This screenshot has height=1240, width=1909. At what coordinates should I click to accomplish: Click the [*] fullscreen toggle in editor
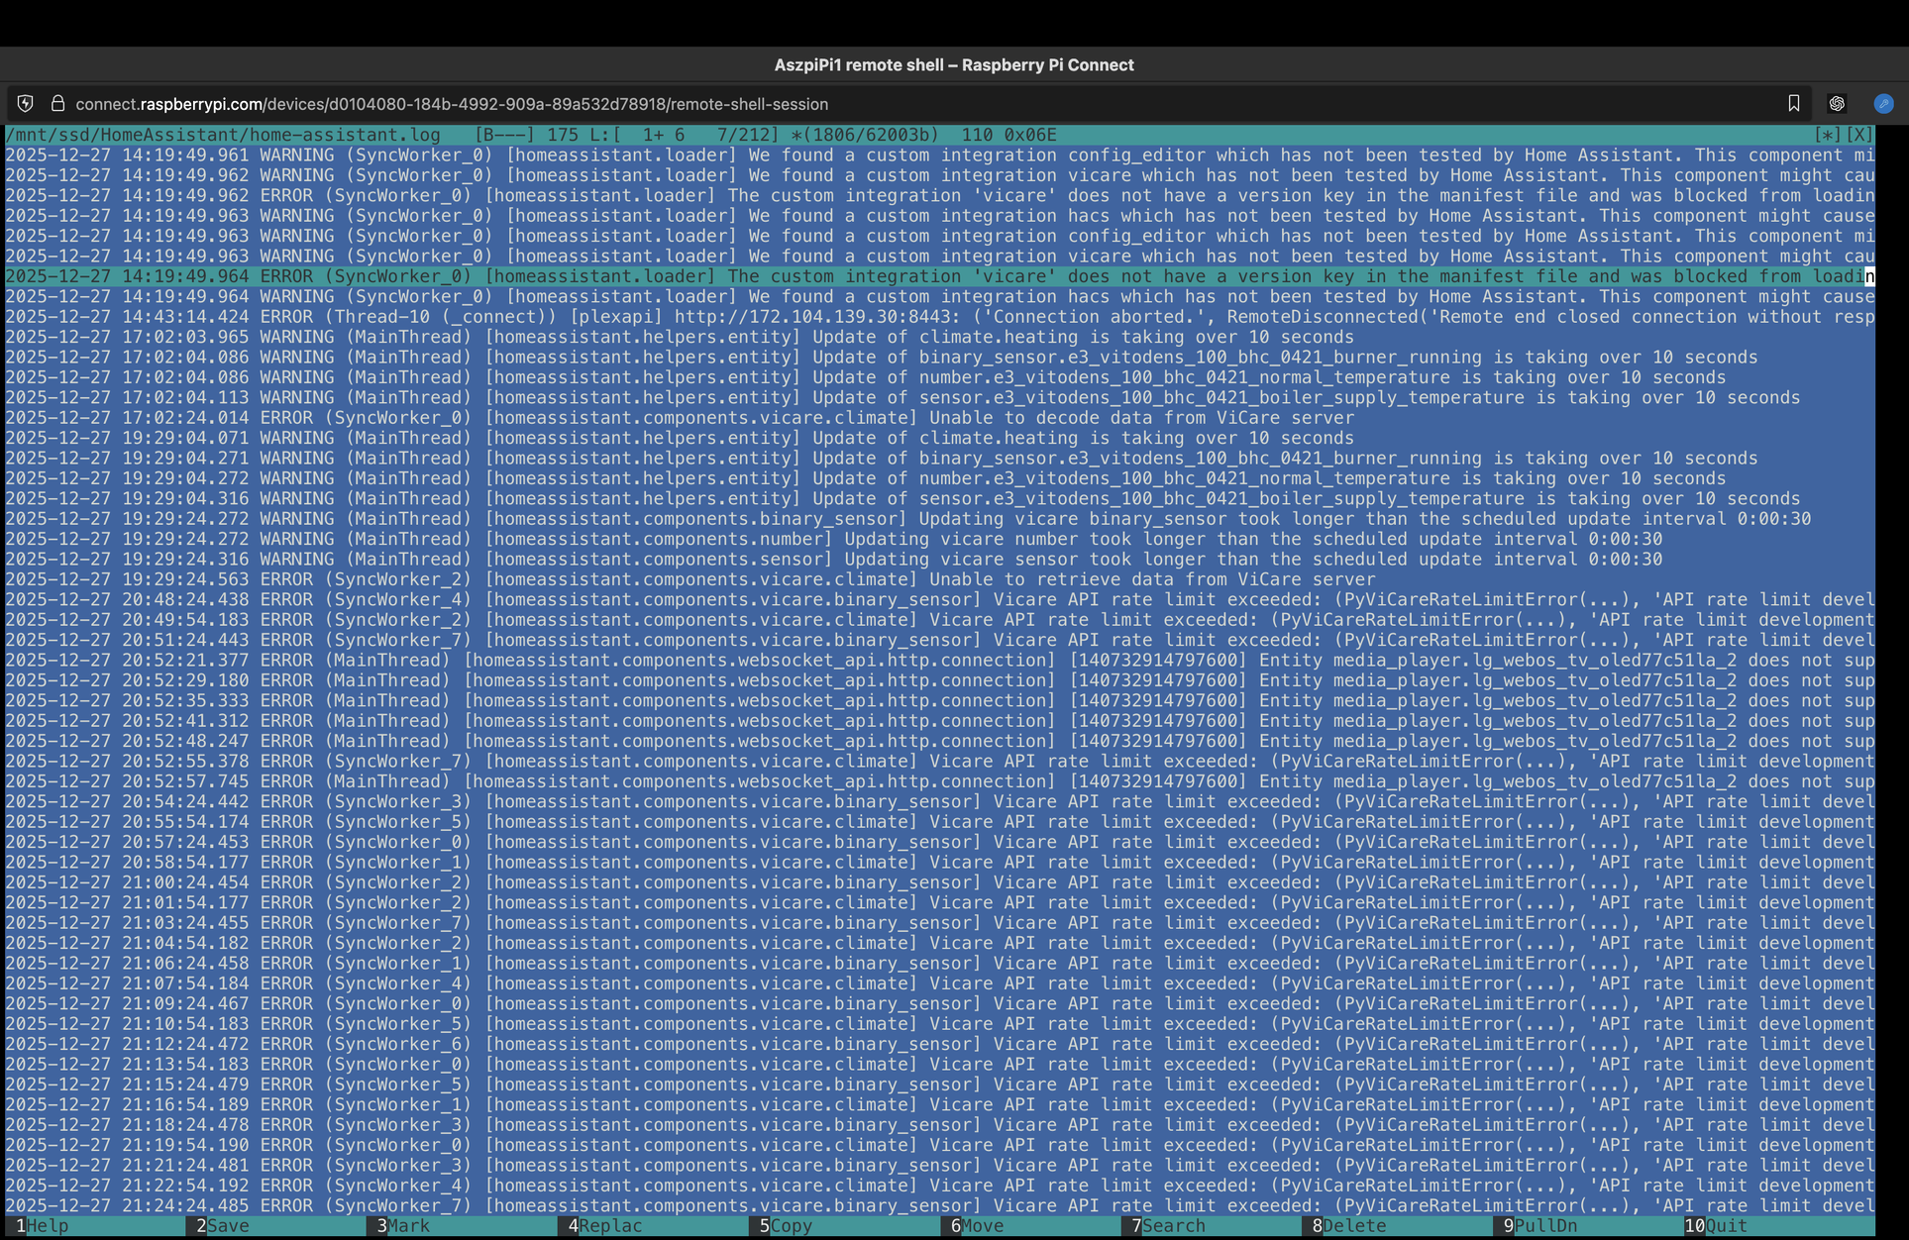(x=1828, y=135)
